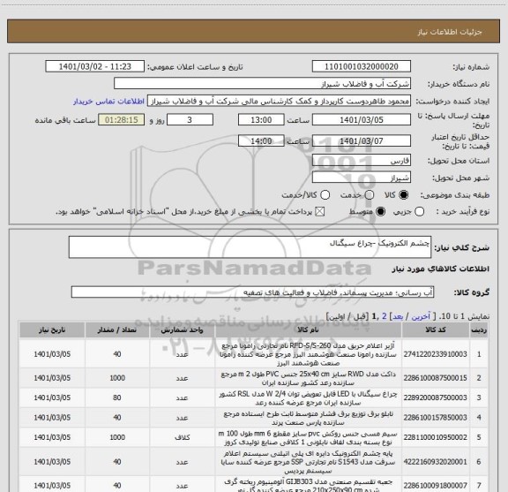Click page header جزئیات اطلاعات نیاز

pyautogui.click(x=450, y=32)
